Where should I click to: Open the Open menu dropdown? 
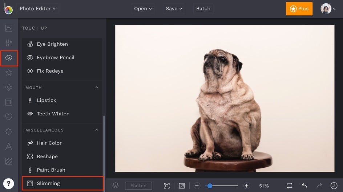tap(143, 8)
